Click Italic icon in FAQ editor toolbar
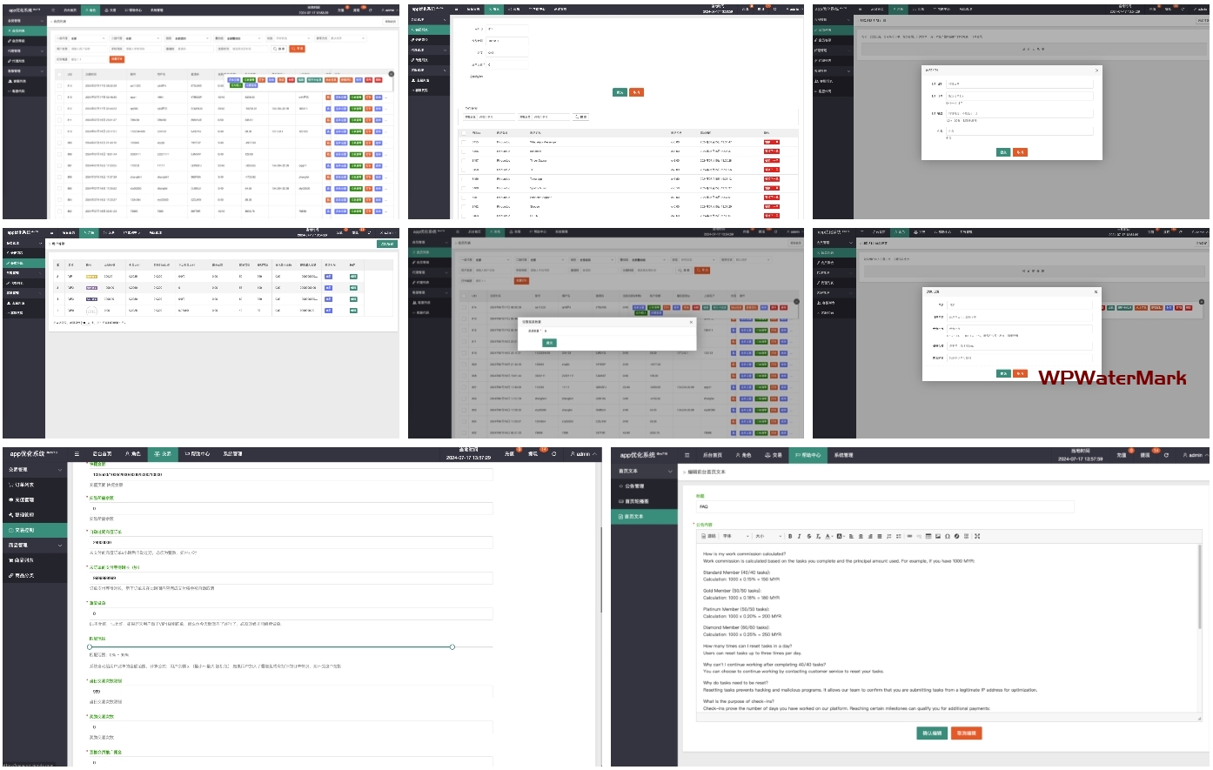 tap(799, 536)
